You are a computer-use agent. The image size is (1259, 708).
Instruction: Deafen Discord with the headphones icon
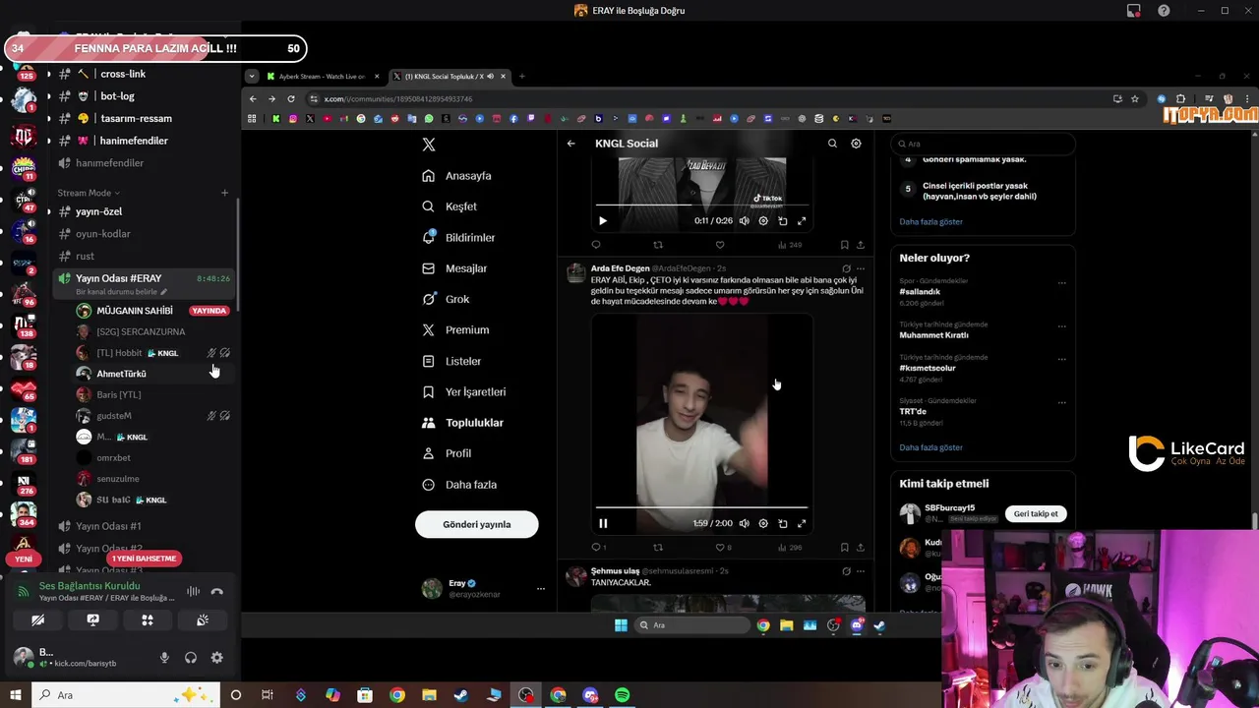coord(191,658)
